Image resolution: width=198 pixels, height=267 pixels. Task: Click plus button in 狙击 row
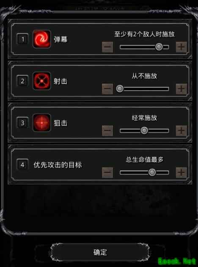181,131
